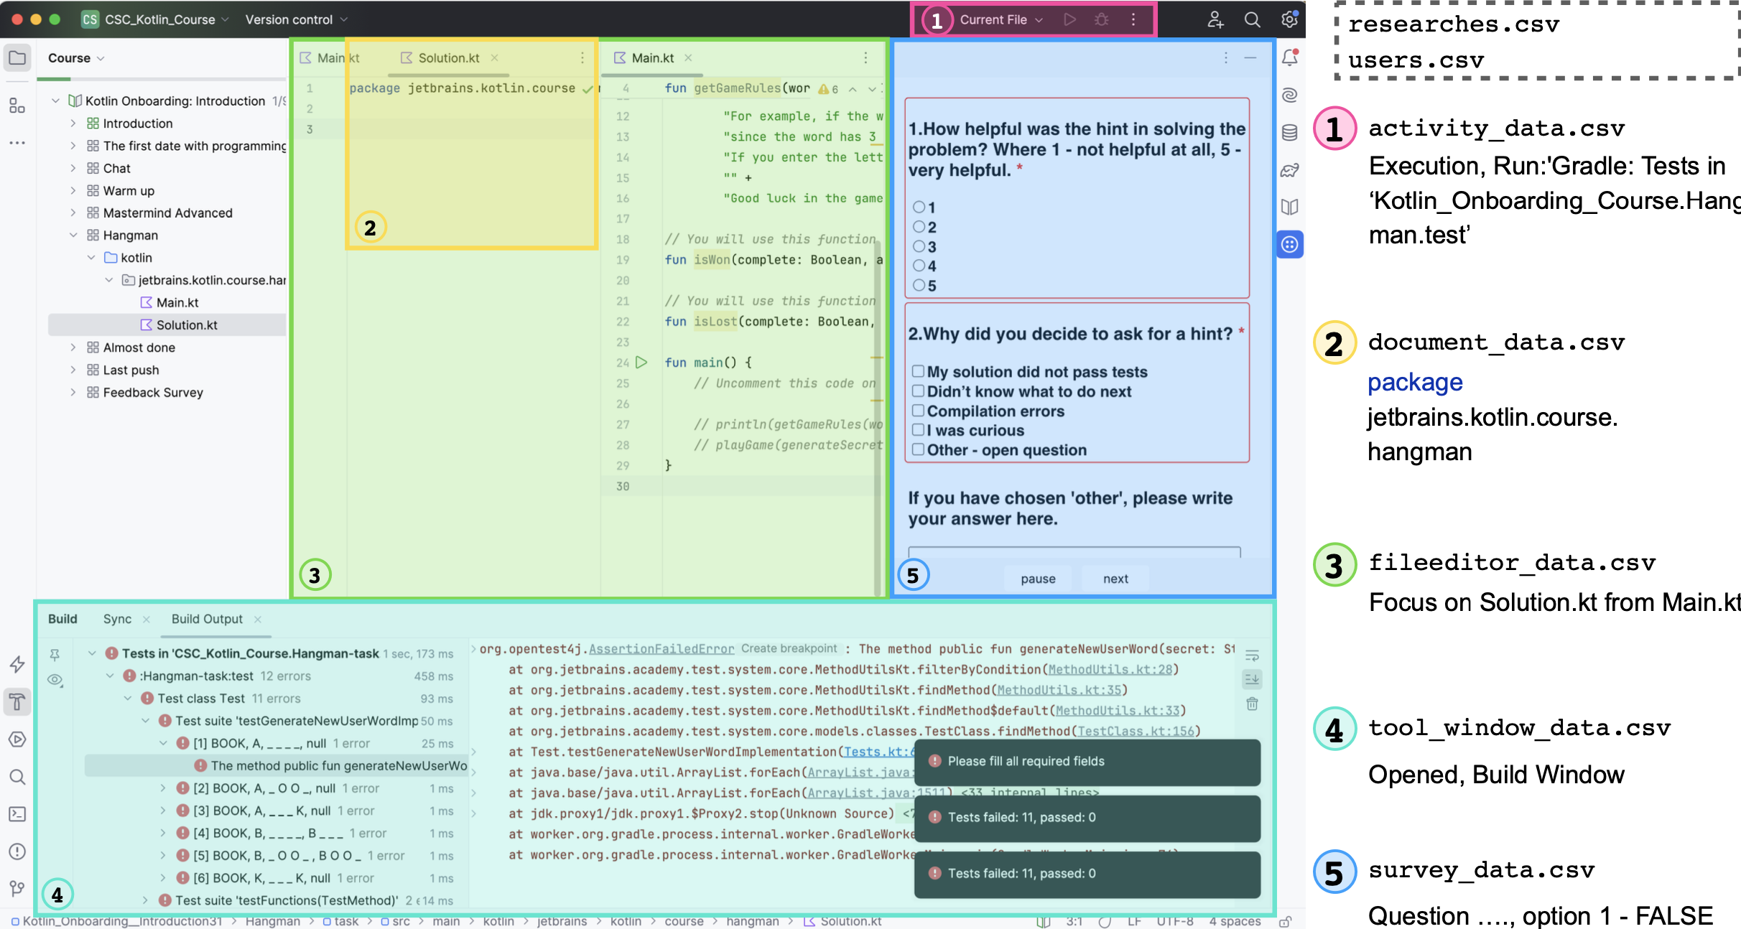The height and width of the screenshot is (929, 1741).
Task: Select rating option 3 radio button
Action: click(x=919, y=246)
